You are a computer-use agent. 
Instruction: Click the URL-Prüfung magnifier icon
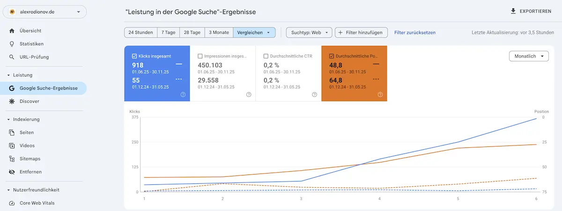click(12, 57)
